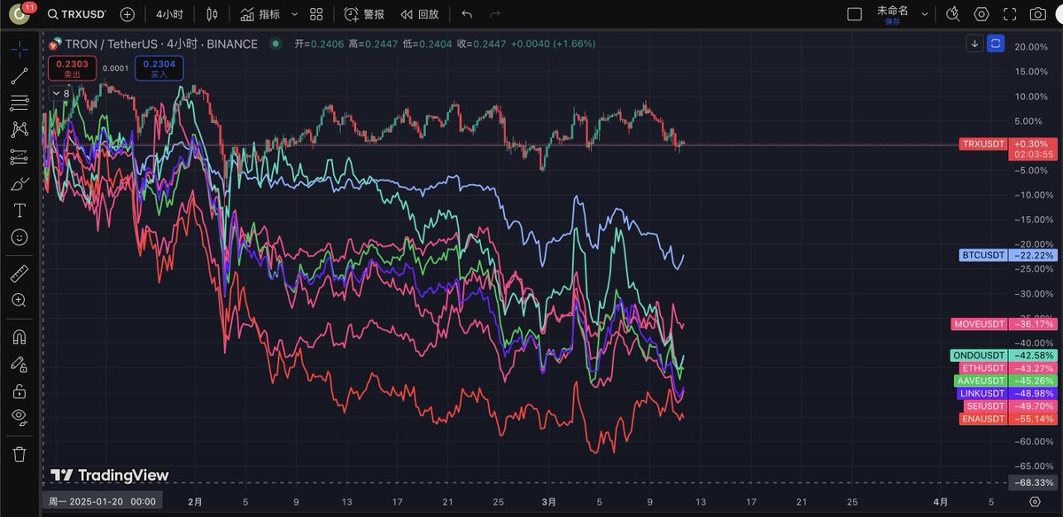This screenshot has height=517, width=1063.
Task: Enter fullscreen mode
Action: click(x=1009, y=14)
